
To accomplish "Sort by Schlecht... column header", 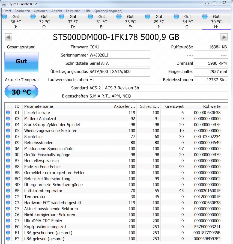I will (x=149, y=106).
